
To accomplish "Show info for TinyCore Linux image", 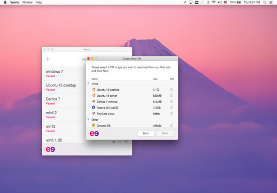I will [x=171, y=114].
